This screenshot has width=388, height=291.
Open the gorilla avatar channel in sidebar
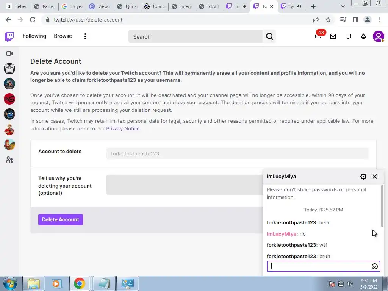9,69
